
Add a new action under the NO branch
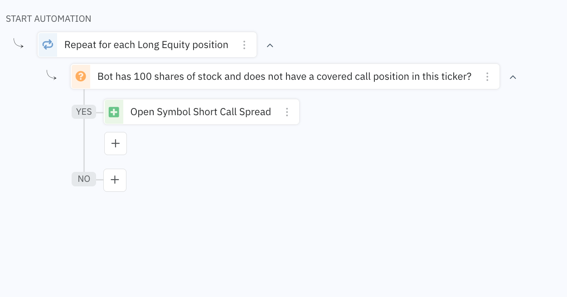coord(115,180)
